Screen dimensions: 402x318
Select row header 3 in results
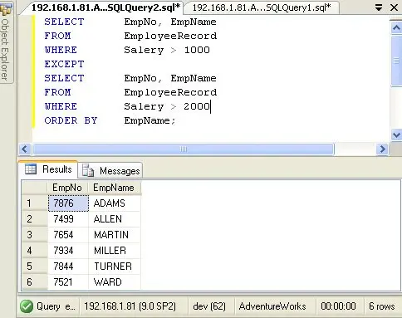pyautogui.click(x=35, y=235)
